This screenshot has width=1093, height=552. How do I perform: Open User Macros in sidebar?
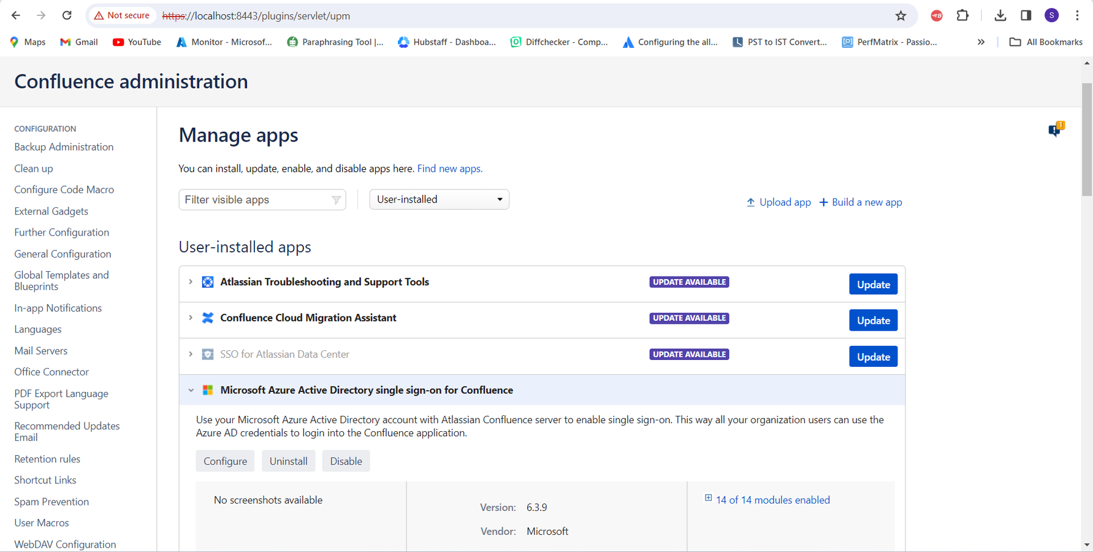click(x=42, y=523)
